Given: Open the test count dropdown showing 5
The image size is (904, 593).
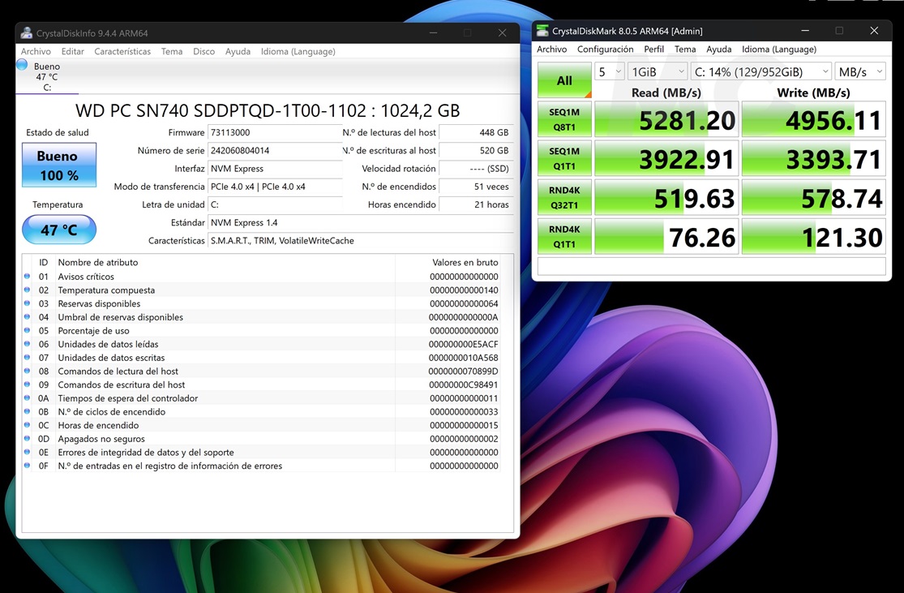Looking at the screenshot, I should point(610,72).
